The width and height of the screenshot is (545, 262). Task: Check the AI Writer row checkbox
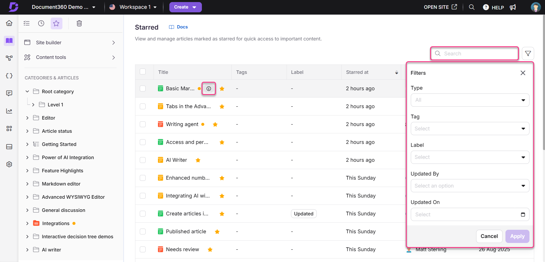(x=143, y=160)
